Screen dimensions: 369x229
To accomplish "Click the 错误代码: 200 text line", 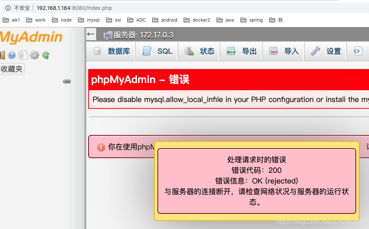I will click(x=257, y=170).
